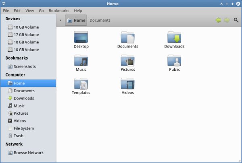Open the File menu

pyautogui.click(x=6, y=10)
